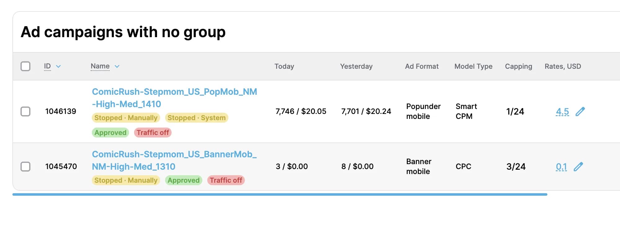Select checkbox for campaign 1045470
This screenshot has height=244, width=620.
[x=25, y=167]
